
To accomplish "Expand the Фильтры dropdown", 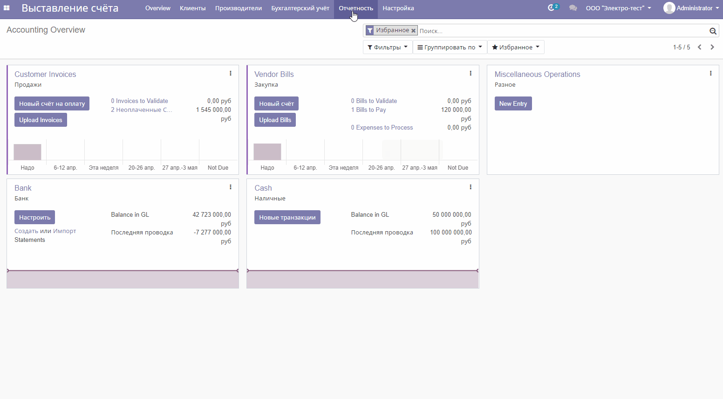I will point(387,47).
